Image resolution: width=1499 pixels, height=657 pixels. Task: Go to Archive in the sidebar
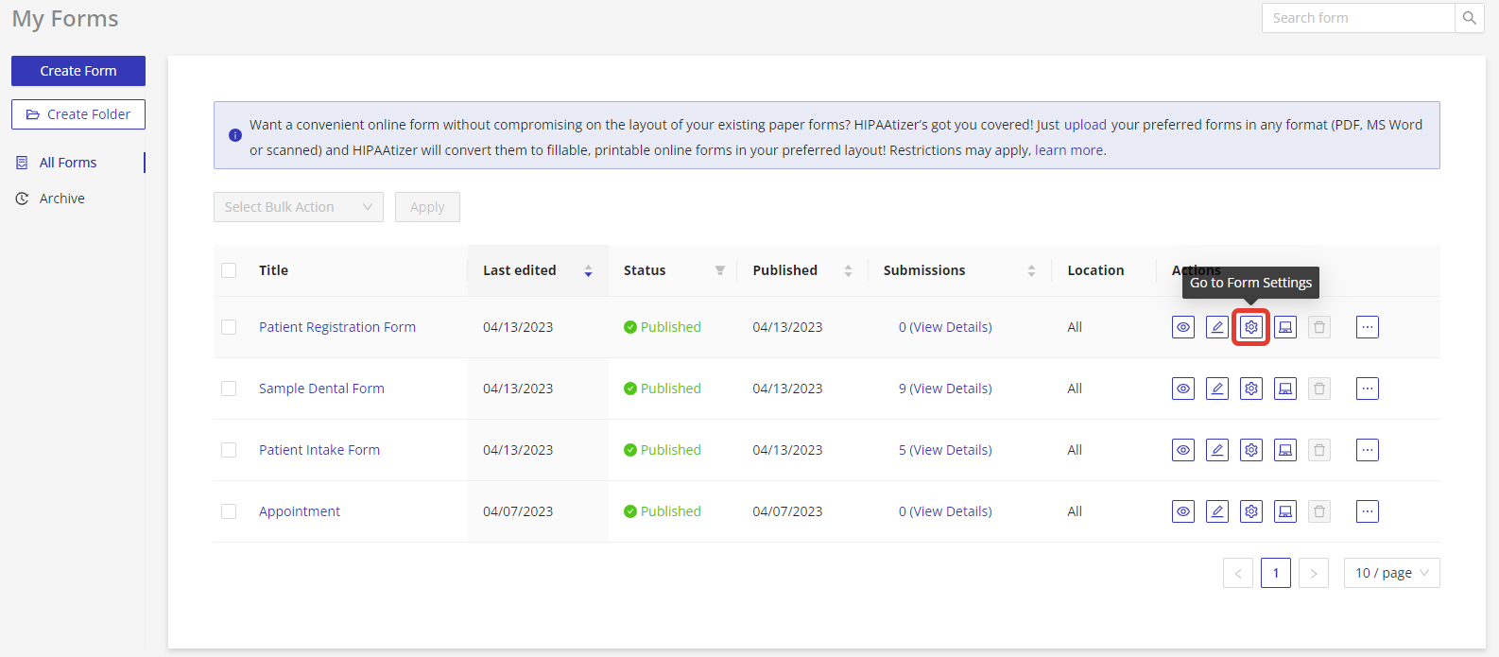click(61, 199)
